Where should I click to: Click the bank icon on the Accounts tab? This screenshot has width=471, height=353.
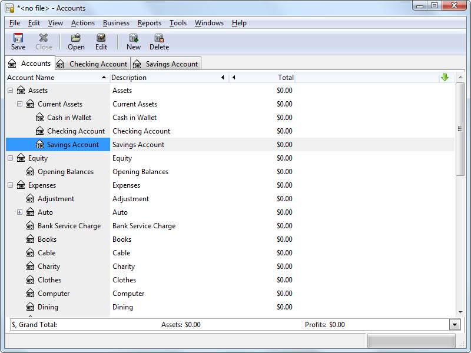pos(12,64)
